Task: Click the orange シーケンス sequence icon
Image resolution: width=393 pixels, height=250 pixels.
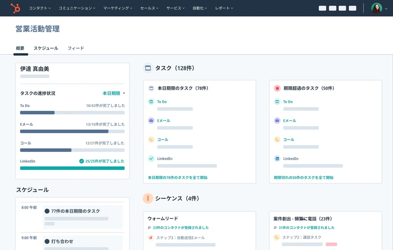Action: pyautogui.click(x=148, y=198)
